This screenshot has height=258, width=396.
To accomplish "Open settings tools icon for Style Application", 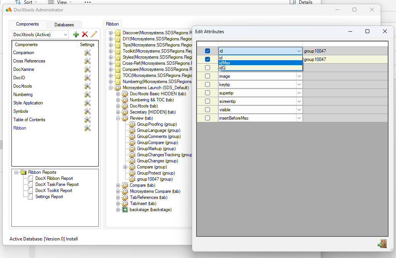I will coord(88,103).
